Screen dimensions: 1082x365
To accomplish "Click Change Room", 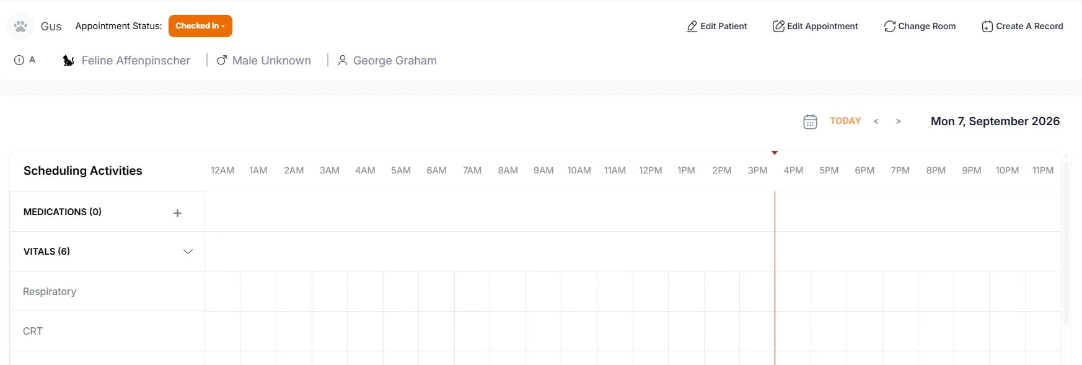I will tap(920, 26).
